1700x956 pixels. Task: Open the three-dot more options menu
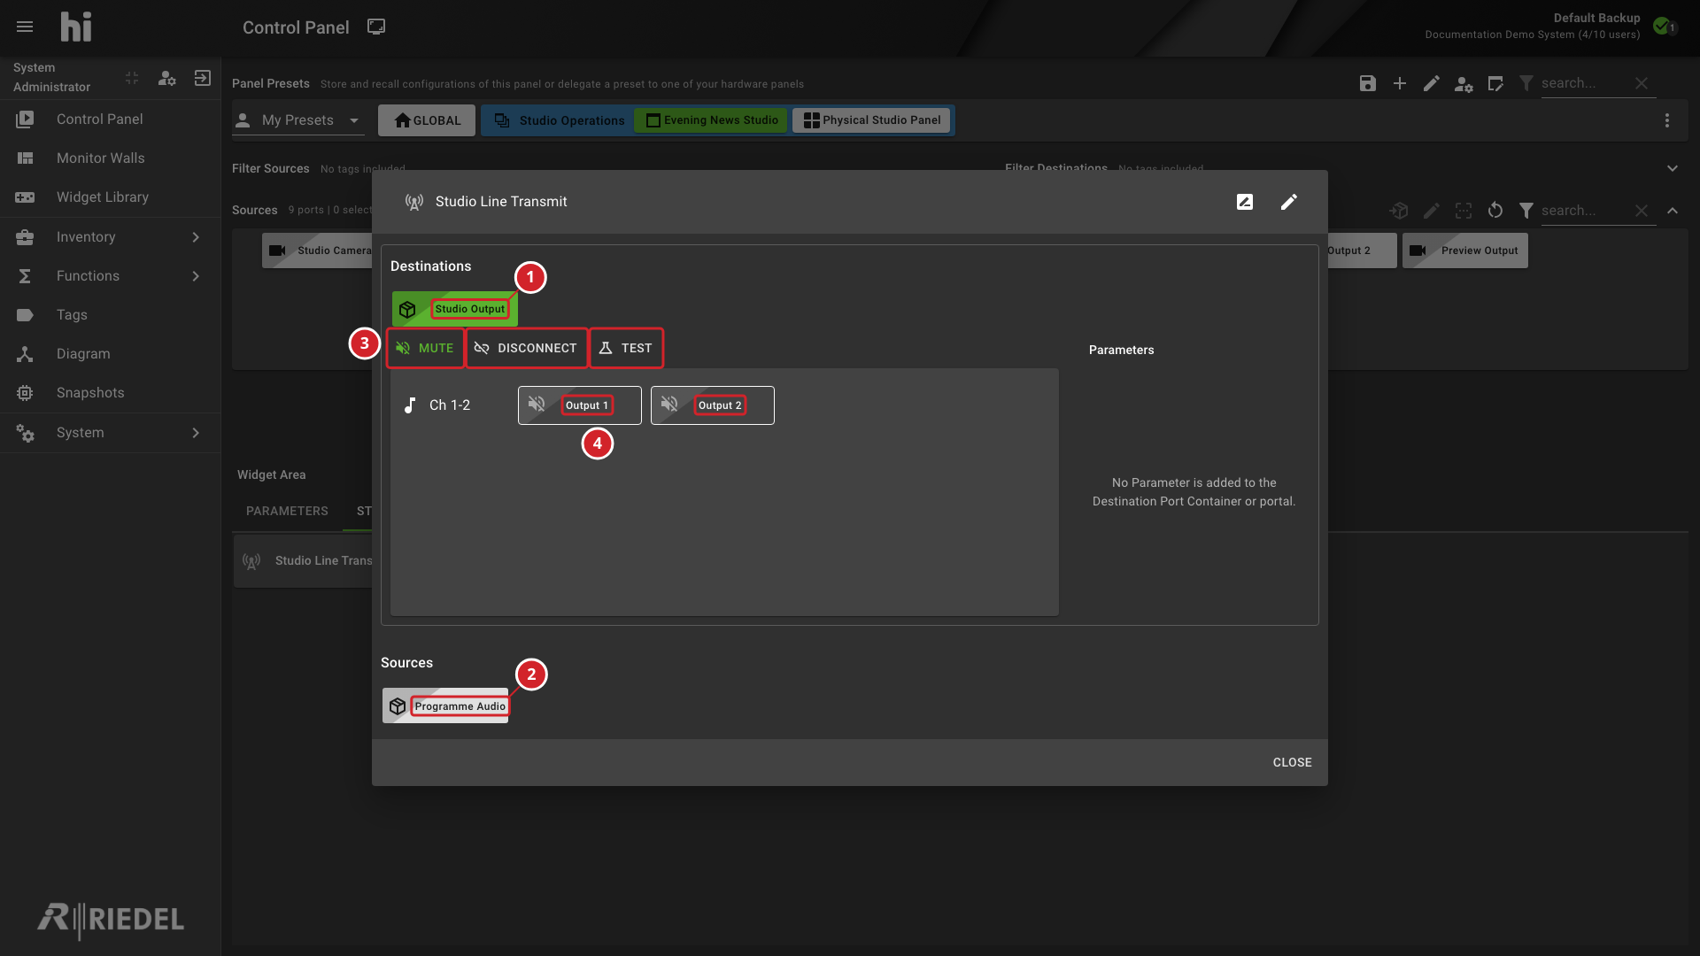coord(1667,120)
